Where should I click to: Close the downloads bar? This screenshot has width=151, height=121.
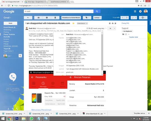[x=149, y=113]
